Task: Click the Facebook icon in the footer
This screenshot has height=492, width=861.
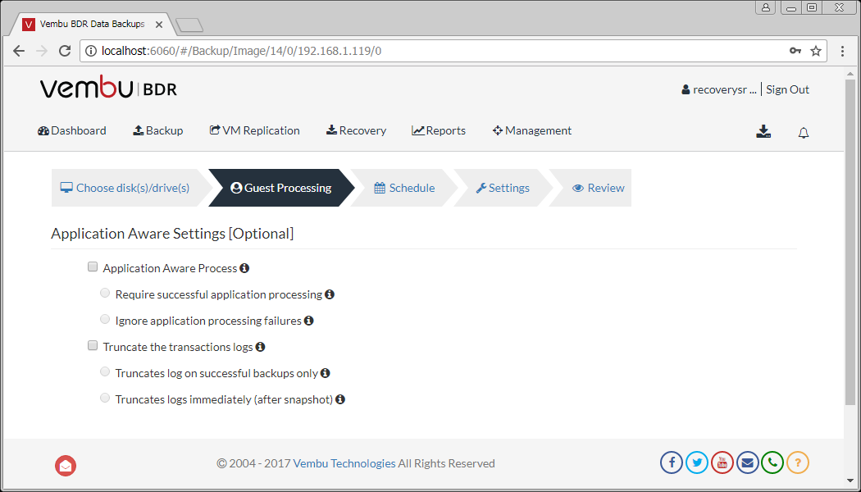Action: click(672, 462)
